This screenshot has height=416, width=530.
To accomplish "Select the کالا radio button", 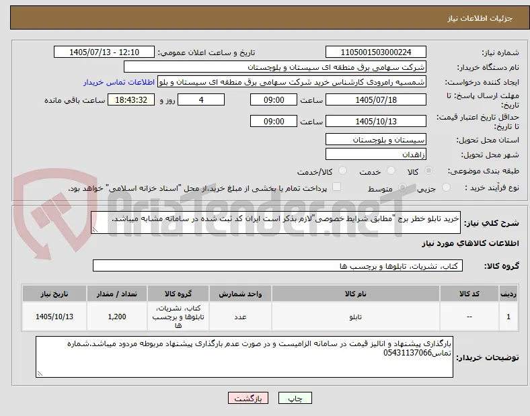I will [428, 171].
